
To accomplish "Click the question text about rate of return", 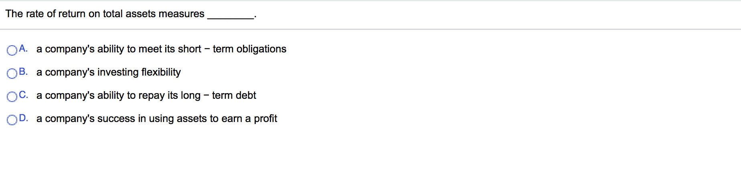I will 105,14.
